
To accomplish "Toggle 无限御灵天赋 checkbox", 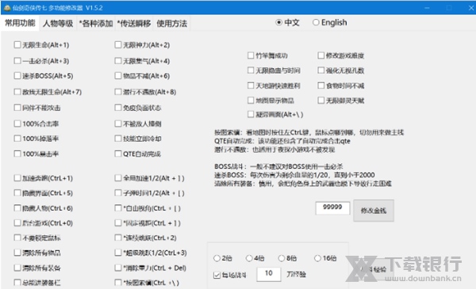I will tap(321, 100).
